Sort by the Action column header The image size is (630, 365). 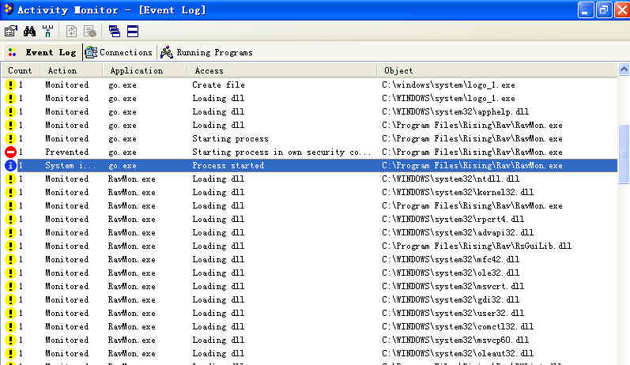coord(71,70)
